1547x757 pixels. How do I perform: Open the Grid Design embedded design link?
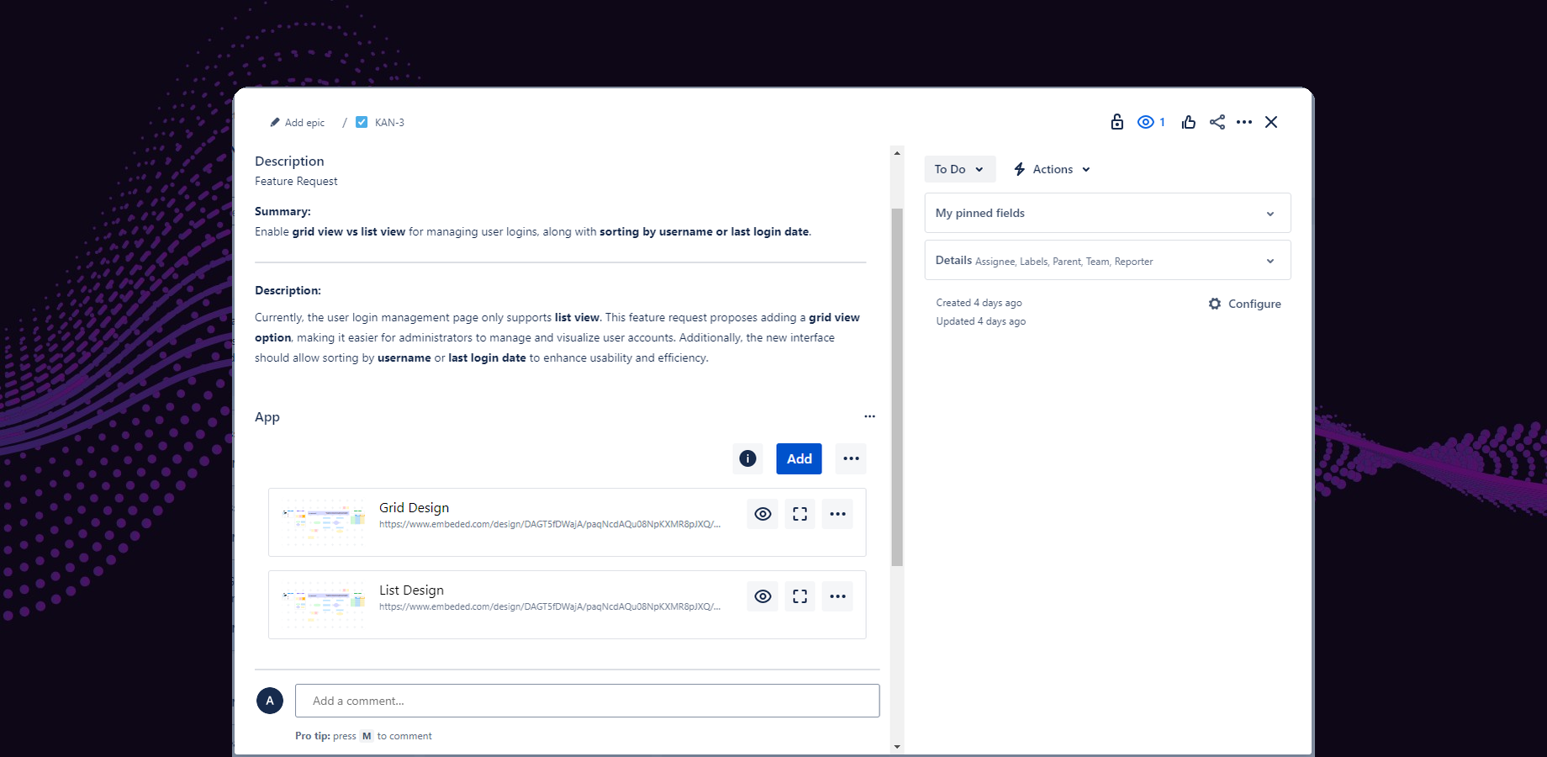pos(549,524)
